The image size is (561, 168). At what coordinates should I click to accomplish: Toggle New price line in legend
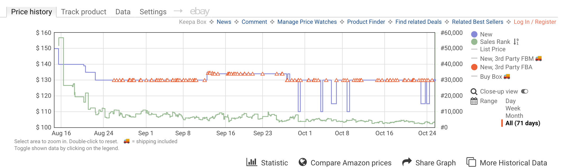(486, 34)
